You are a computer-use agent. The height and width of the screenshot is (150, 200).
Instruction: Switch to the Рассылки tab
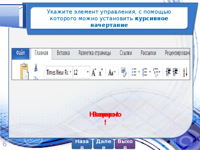coord(148,53)
